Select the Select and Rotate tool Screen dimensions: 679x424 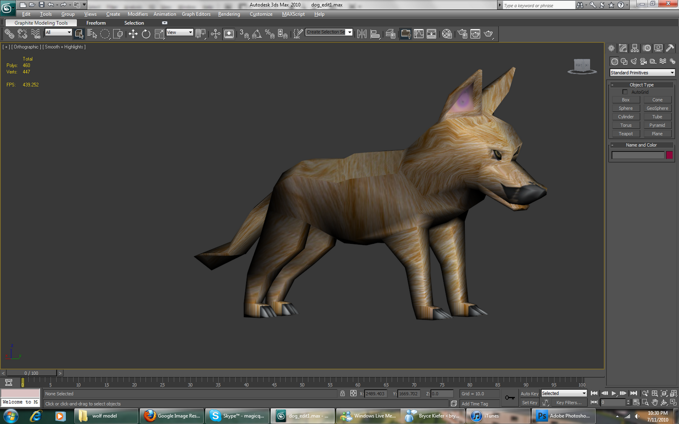[145, 33]
